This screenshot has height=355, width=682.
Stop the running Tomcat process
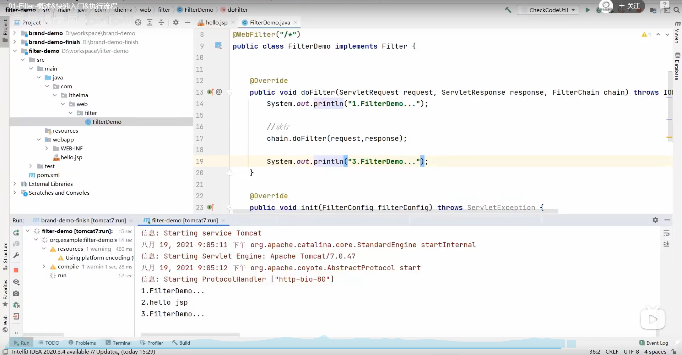(x=16, y=270)
